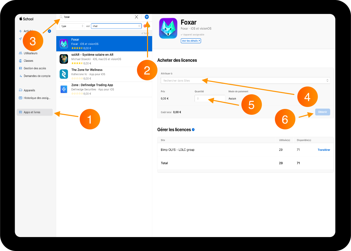Go to Gestion des accès
Screen dimensions: 351x251
[x=35, y=69]
